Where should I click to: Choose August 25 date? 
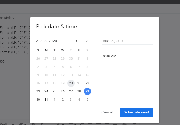pos(55,91)
